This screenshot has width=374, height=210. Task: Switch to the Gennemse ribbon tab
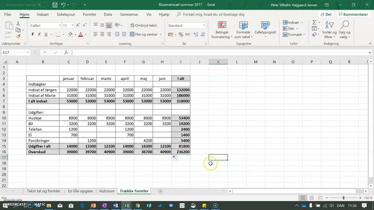coord(129,14)
